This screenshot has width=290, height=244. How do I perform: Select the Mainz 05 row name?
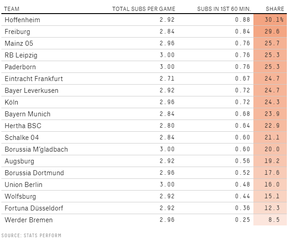[19, 43]
